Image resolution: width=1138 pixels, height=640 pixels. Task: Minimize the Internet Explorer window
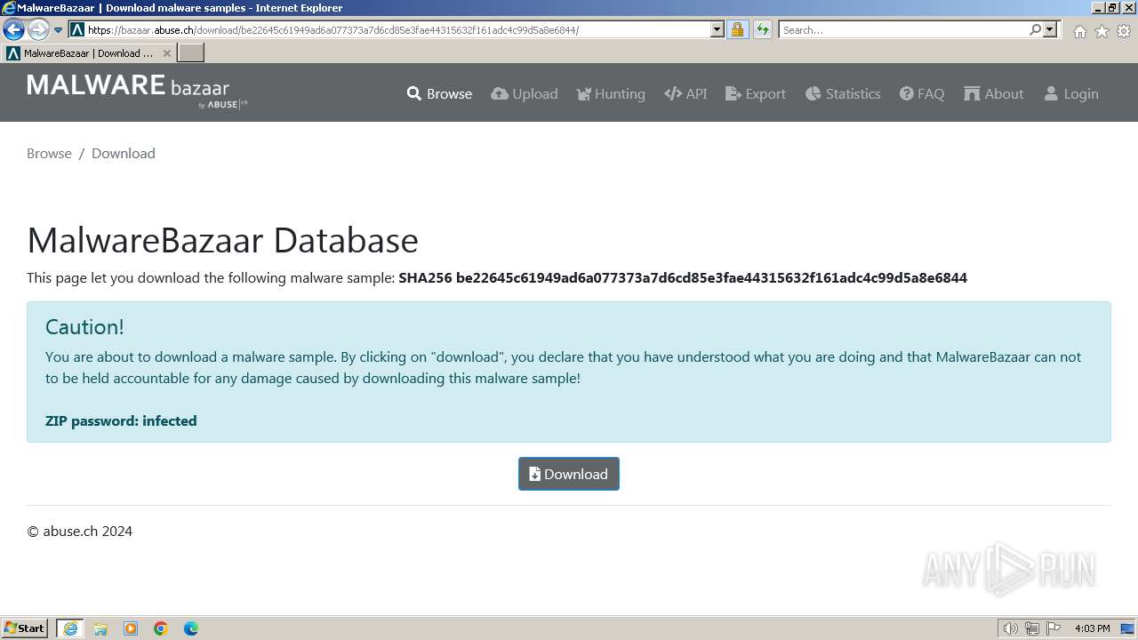pos(1098,8)
